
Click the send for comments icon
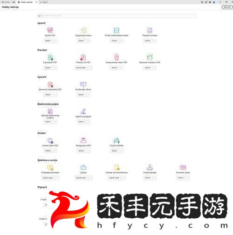coord(117,167)
